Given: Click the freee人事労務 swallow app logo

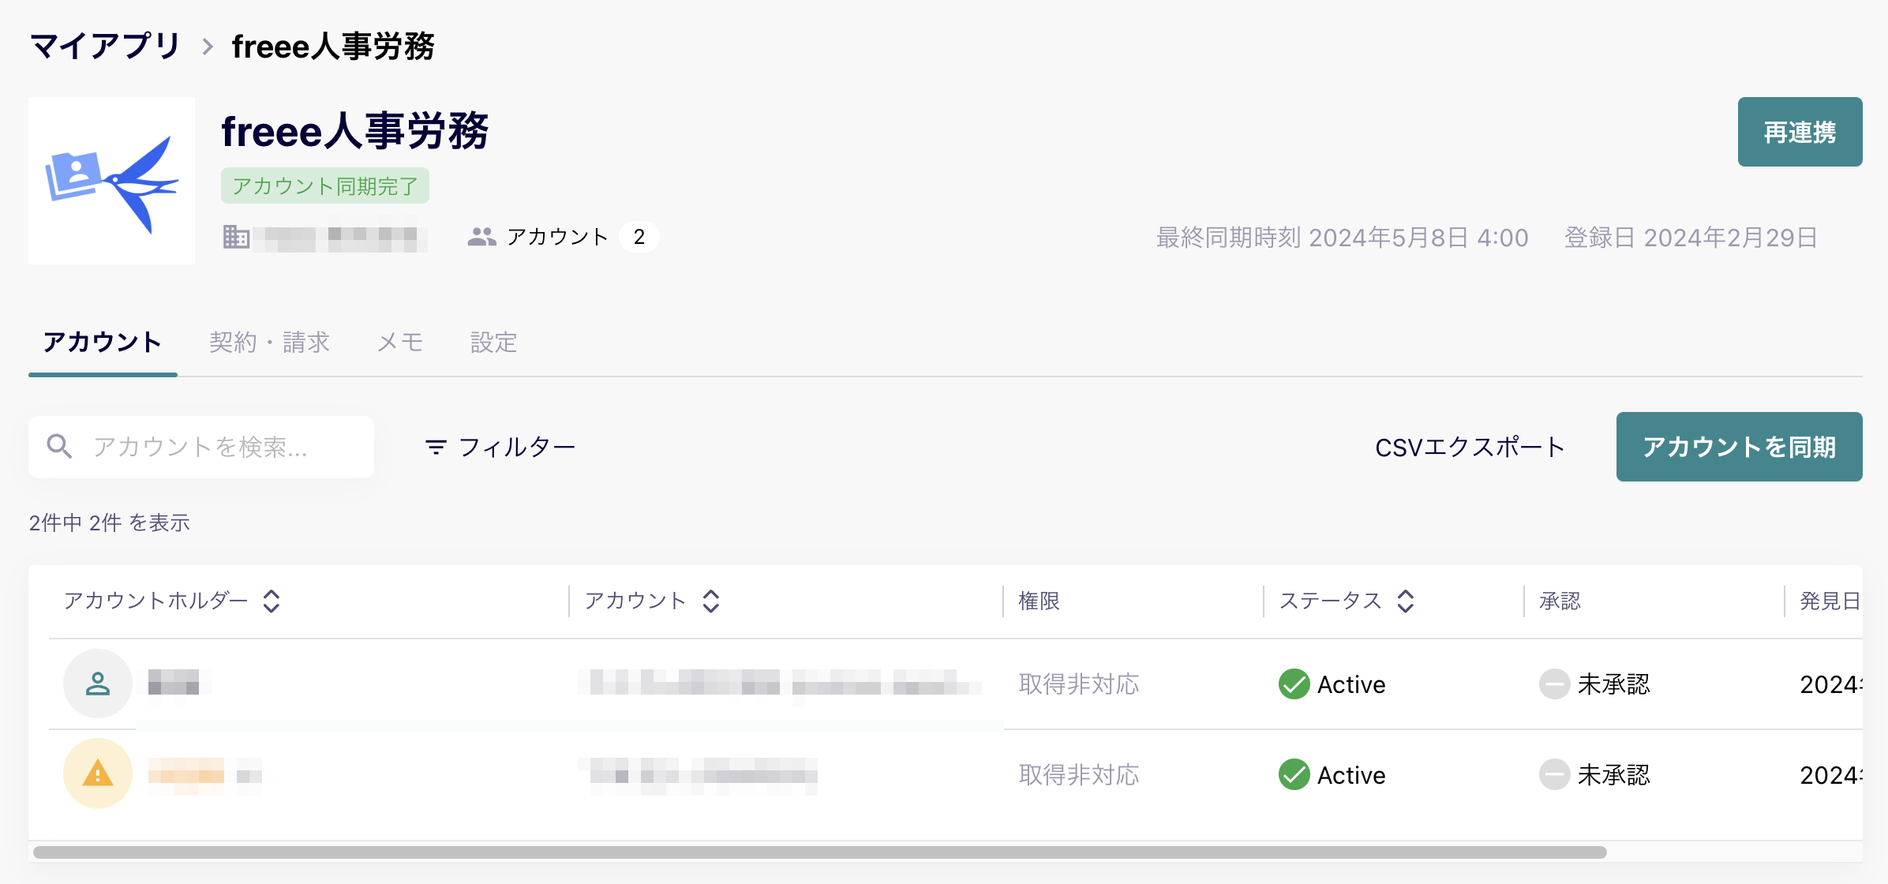Looking at the screenshot, I should 111,181.
